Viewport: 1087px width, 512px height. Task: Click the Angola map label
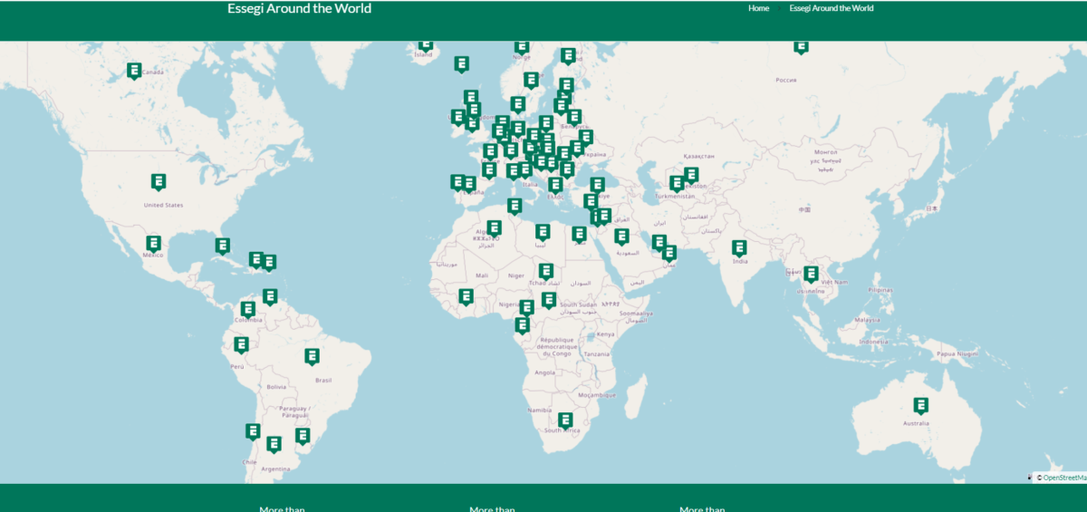coord(545,372)
